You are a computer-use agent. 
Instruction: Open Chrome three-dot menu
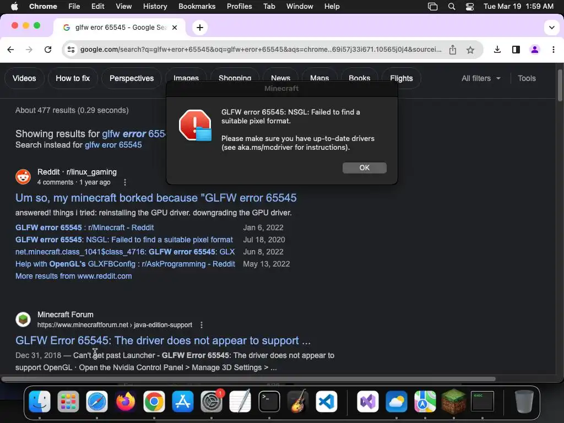(553, 50)
